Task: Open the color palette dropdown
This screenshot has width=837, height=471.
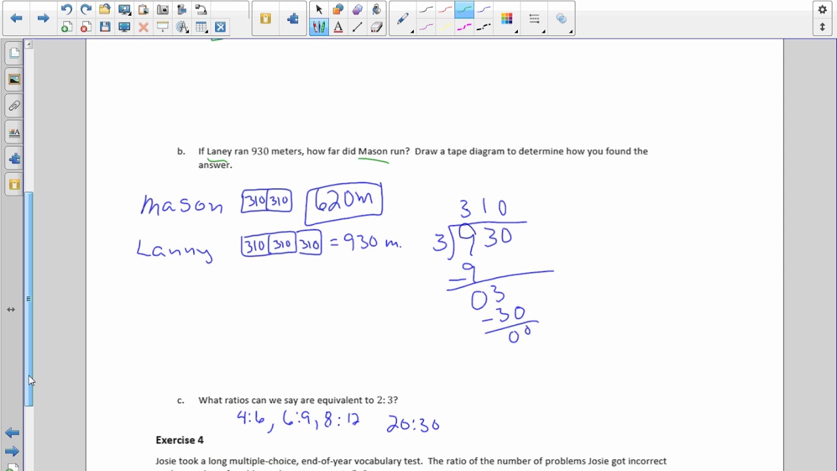Action: (507, 18)
